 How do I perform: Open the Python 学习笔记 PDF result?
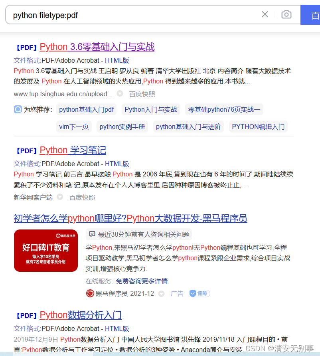click(x=73, y=150)
